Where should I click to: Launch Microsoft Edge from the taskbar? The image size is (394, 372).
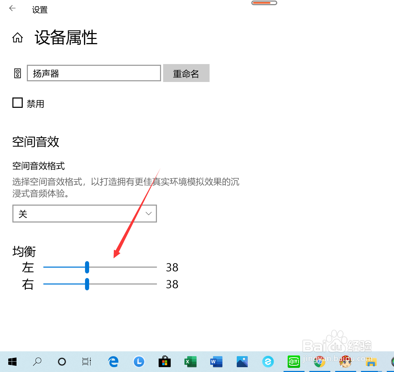point(113,362)
